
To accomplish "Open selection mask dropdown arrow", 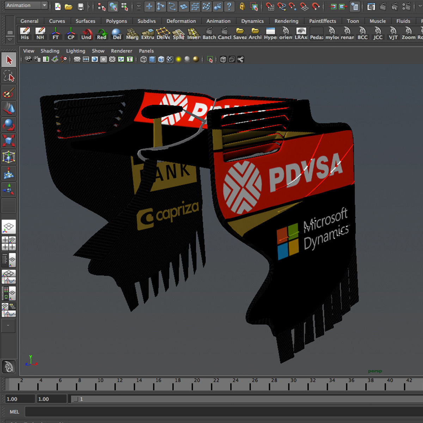I will point(138,6).
